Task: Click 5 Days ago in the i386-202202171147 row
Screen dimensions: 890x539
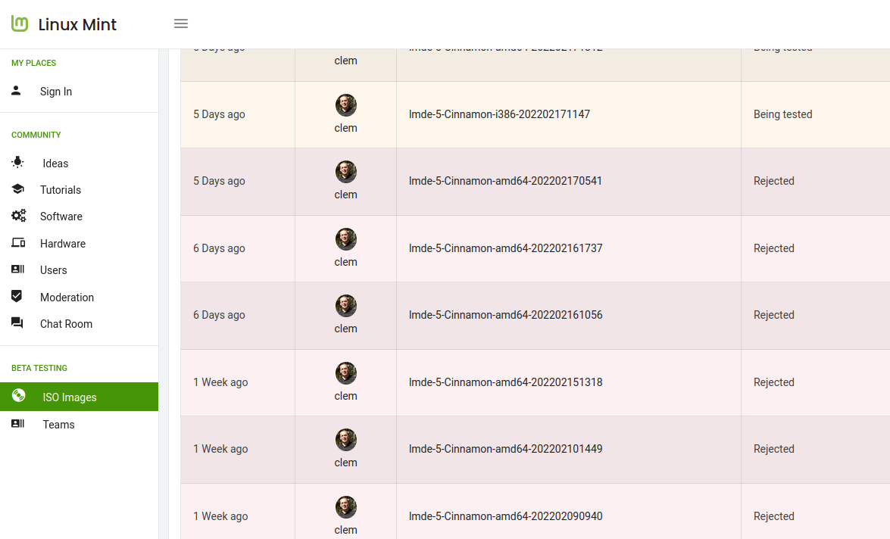Action: (x=219, y=114)
